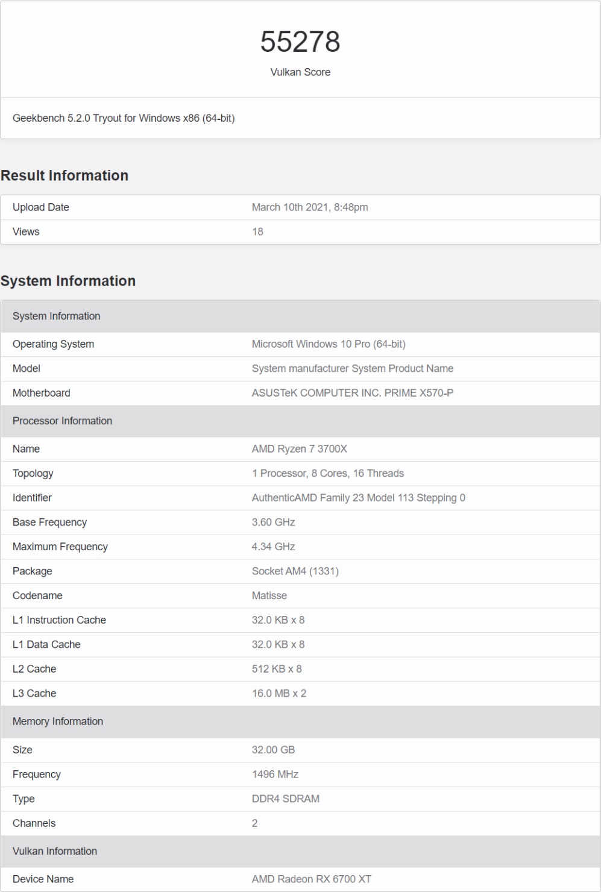The width and height of the screenshot is (601, 892).
Task: Click the L3 Cache value 16.0 MB x 2
Action: (x=279, y=693)
